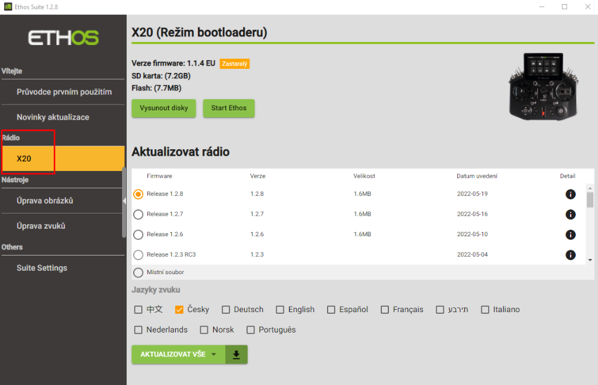Choose the Místní soubor radio option

tap(138, 272)
